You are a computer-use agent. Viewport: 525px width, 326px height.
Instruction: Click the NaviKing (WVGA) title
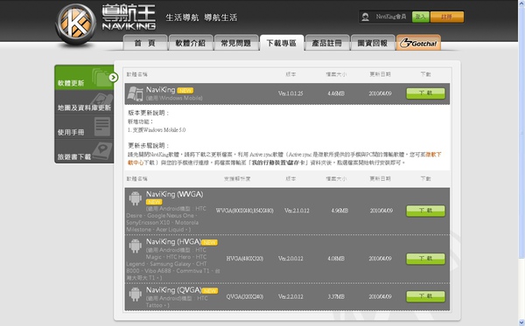[x=174, y=194]
